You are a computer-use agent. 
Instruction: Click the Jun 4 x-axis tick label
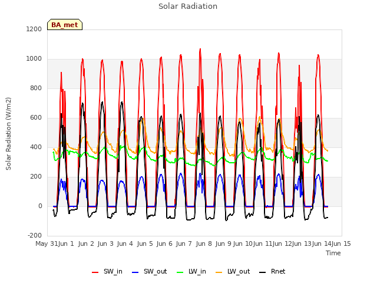click(125, 243)
